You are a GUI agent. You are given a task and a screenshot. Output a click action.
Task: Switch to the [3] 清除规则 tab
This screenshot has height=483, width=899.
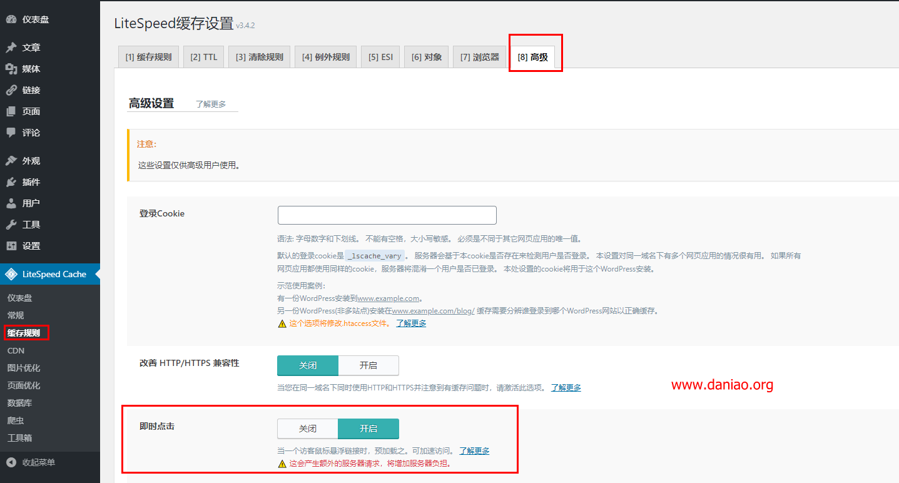click(x=260, y=57)
